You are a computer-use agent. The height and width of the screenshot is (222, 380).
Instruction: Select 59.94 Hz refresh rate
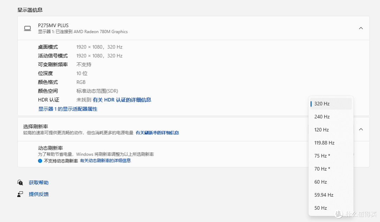[x=331, y=195]
